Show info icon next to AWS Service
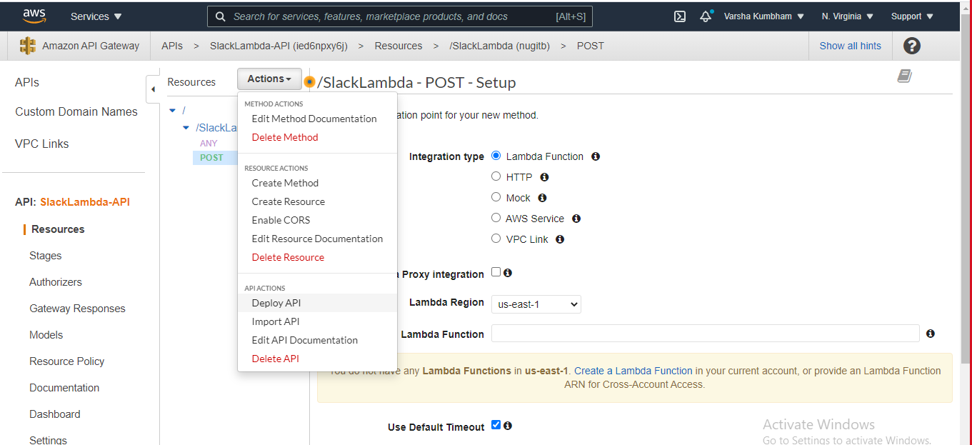 (x=576, y=219)
